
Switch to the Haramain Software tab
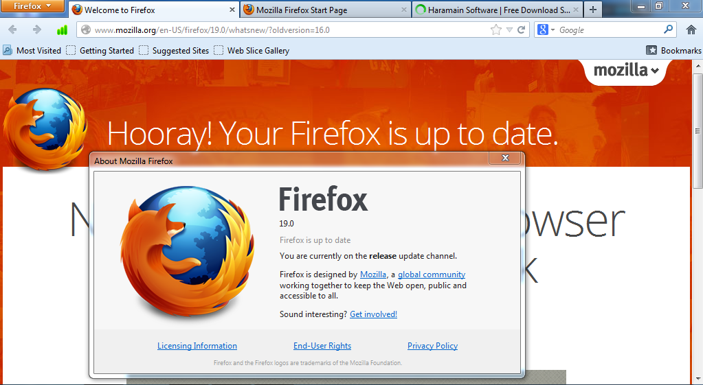pos(498,10)
